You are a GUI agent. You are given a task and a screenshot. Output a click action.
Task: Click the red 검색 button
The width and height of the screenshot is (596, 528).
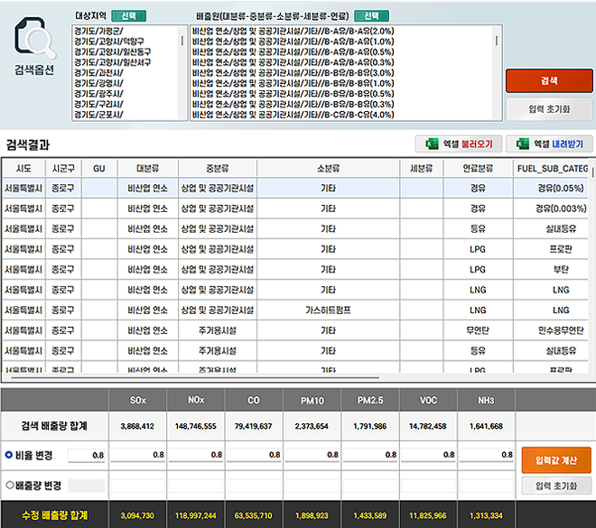tap(549, 80)
